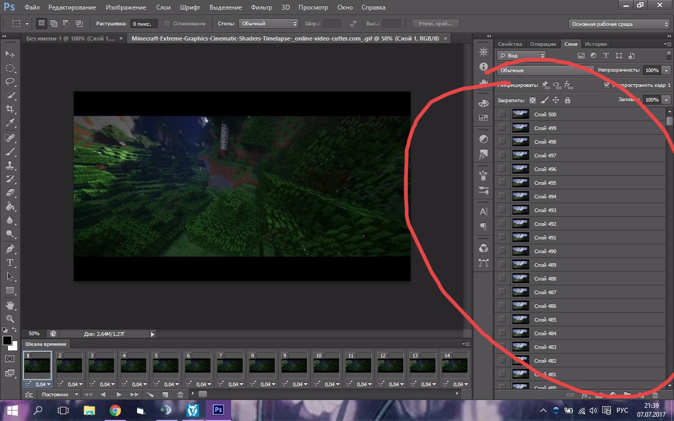Open the Info panel icon

click(483, 67)
